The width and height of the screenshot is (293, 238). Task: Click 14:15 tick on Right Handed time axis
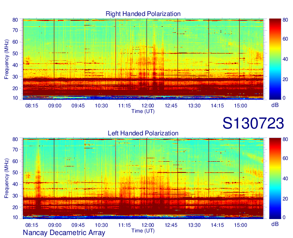coord(217,106)
